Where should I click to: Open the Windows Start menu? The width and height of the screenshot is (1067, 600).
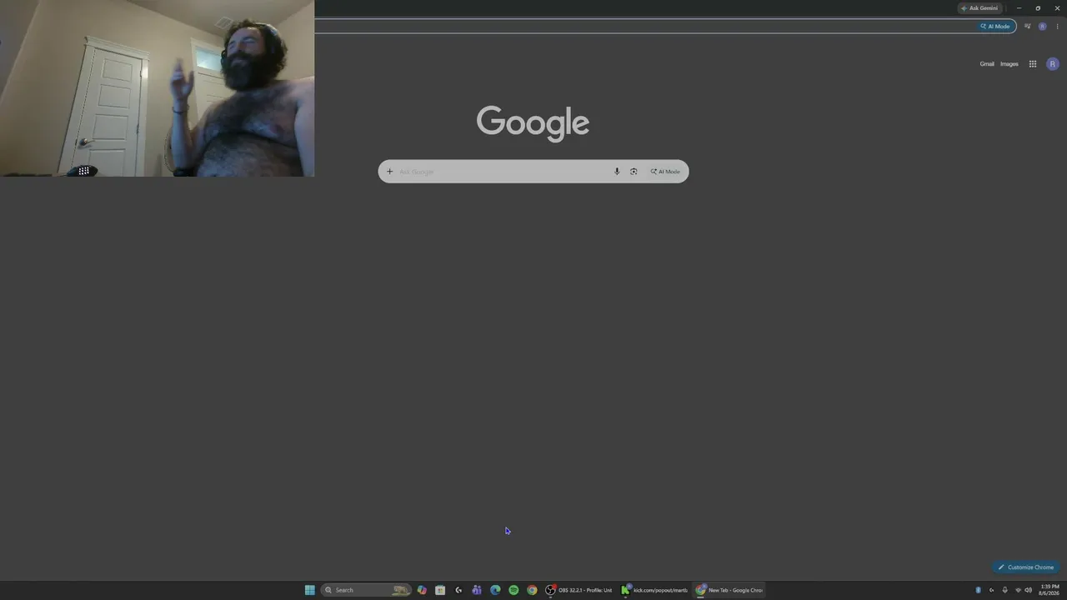point(310,590)
